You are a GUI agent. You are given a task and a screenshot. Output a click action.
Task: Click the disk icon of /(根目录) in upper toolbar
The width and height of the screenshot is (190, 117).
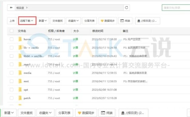(x=139, y=21)
